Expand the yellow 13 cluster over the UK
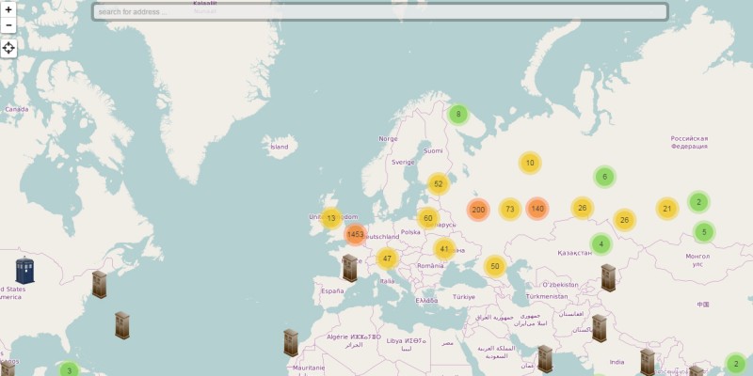The height and width of the screenshot is (376, 753). tap(331, 218)
